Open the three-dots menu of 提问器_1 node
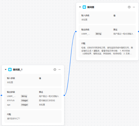 tap(60, 69)
